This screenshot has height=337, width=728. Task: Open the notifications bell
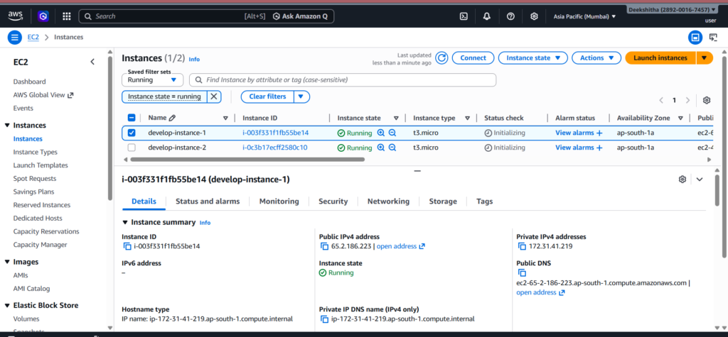pyautogui.click(x=486, y=16)
